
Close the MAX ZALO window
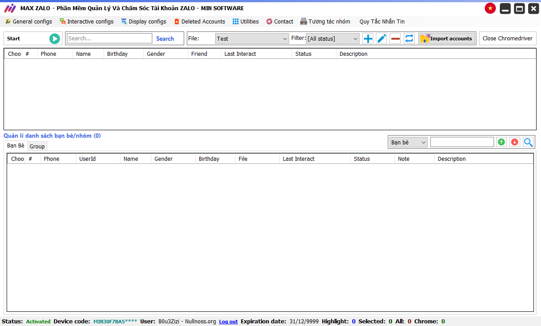click(x=533, y=8)
